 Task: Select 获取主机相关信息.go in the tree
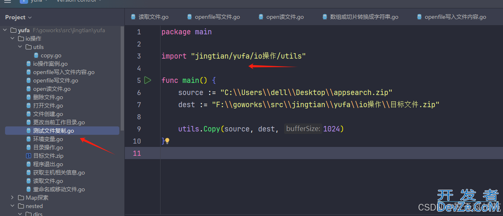click(x=59, y=172)
